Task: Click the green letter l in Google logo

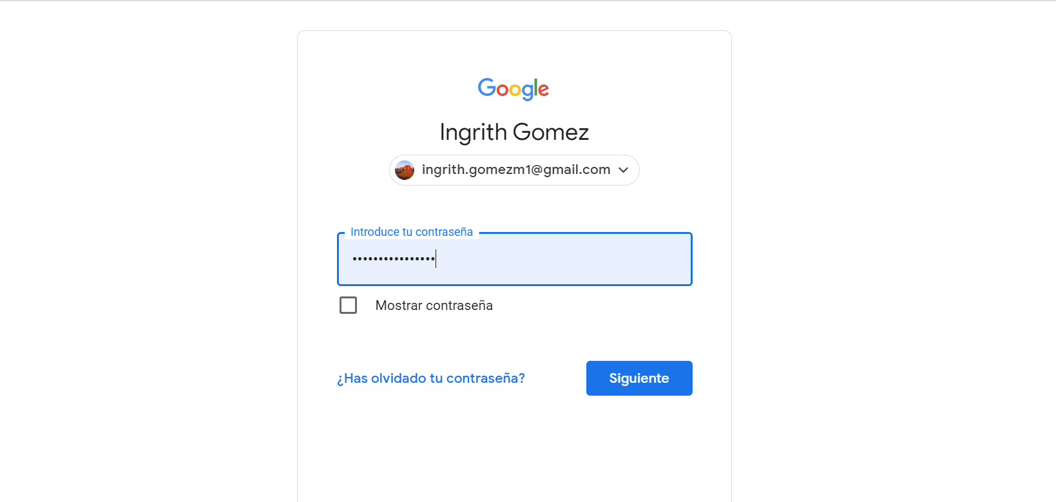Action: tap(535, 87)
